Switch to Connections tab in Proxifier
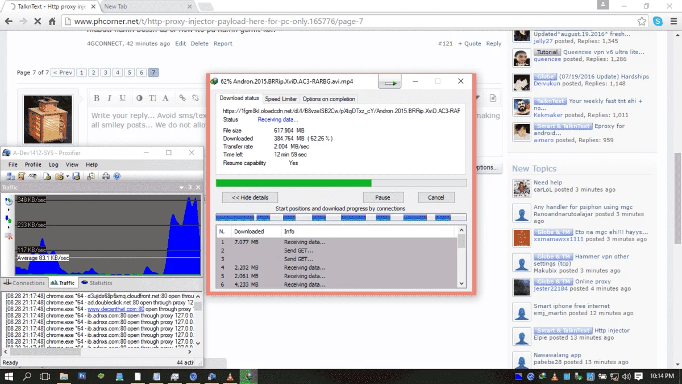This screenshot has height=384, width=682. [24, 283]
